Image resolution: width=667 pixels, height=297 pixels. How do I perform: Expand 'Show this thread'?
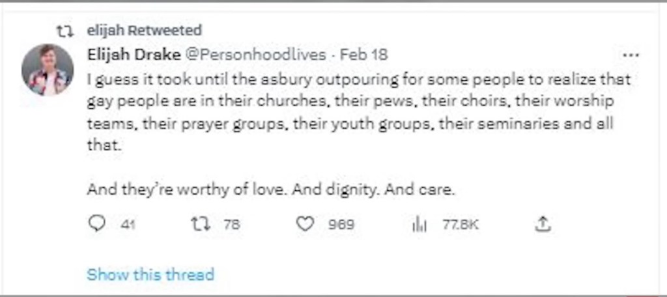tap(150, 274)
